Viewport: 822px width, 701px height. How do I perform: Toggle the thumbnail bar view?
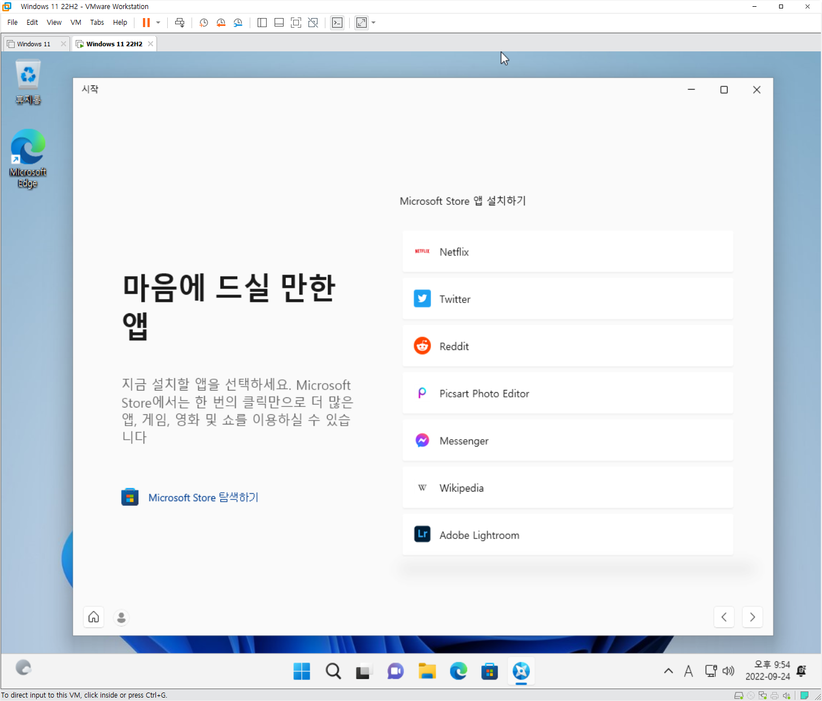[x=279, y=23]
